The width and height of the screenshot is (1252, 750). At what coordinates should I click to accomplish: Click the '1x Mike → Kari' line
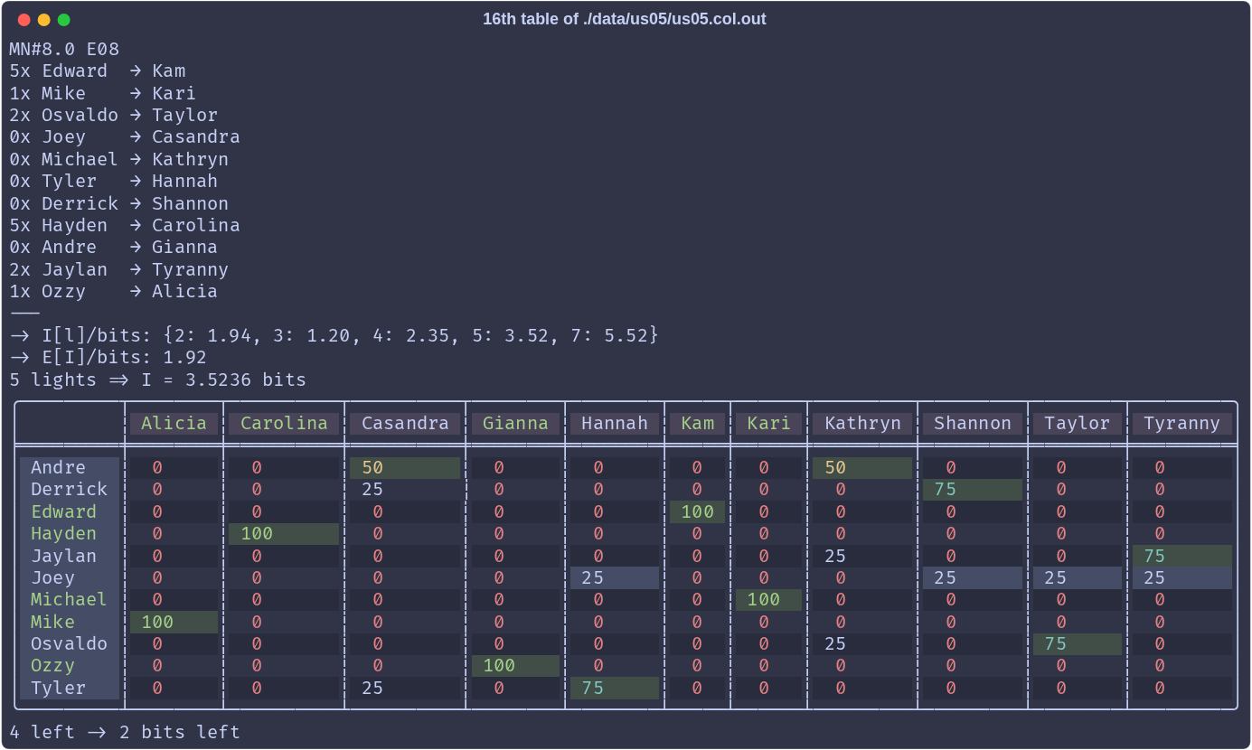pos(102,93)
